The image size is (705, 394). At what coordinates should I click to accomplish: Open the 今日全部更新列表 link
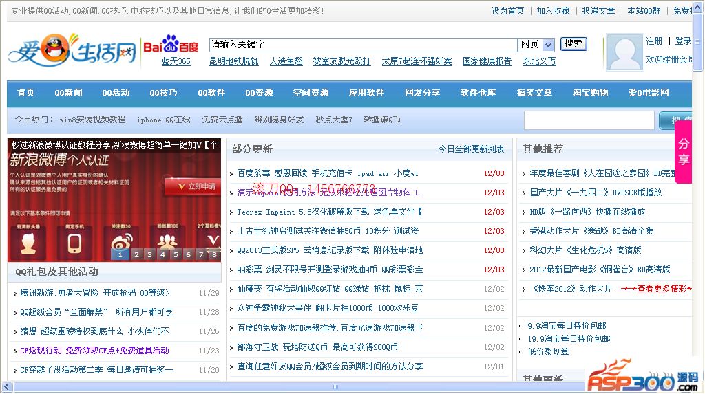[471, 149]
